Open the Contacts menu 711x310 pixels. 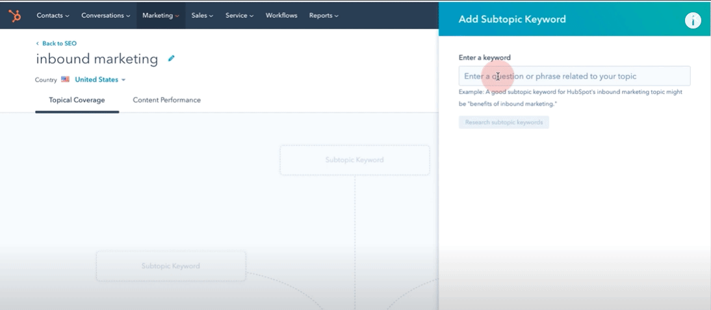[53, 16]
